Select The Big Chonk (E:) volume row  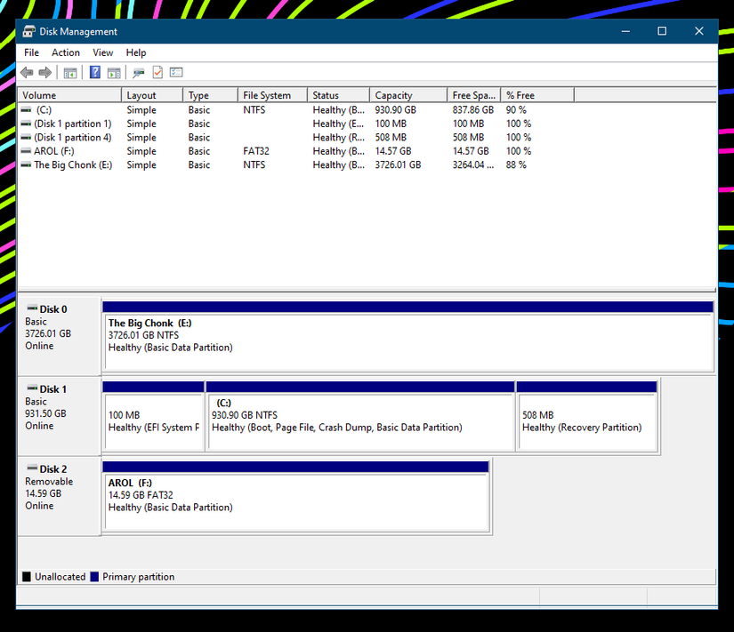[72, 165]
